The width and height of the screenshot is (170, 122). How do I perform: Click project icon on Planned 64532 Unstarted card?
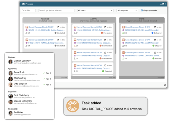point(27,40)
